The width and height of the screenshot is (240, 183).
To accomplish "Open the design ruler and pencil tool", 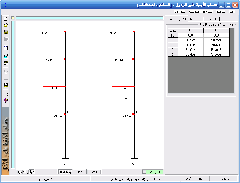I will click(6, 56).
